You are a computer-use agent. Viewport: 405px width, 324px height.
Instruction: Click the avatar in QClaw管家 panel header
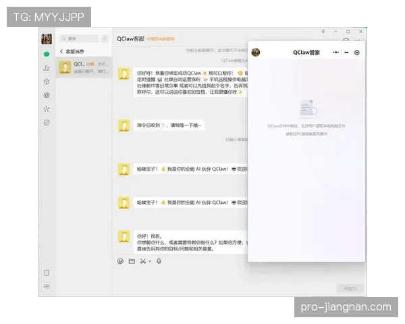pyautogui.click(x=256, y=52)
